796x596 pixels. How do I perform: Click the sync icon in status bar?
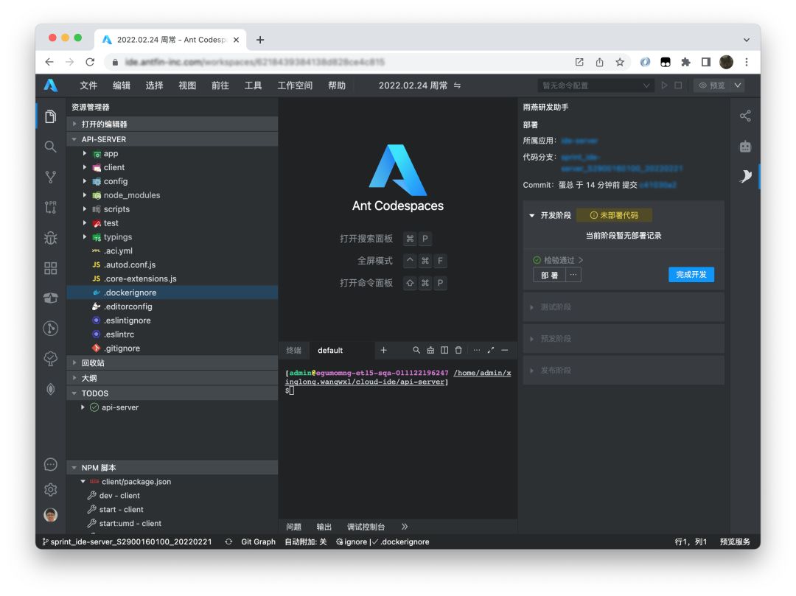228,541
